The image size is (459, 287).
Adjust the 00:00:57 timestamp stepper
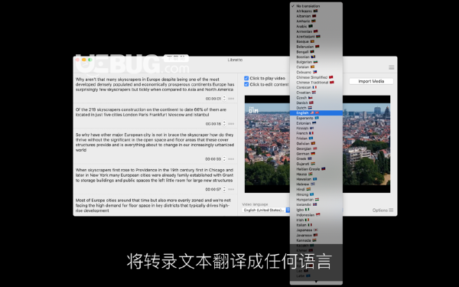click(x=224, y=190)
